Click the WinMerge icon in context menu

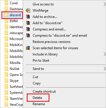pos(28,11)
